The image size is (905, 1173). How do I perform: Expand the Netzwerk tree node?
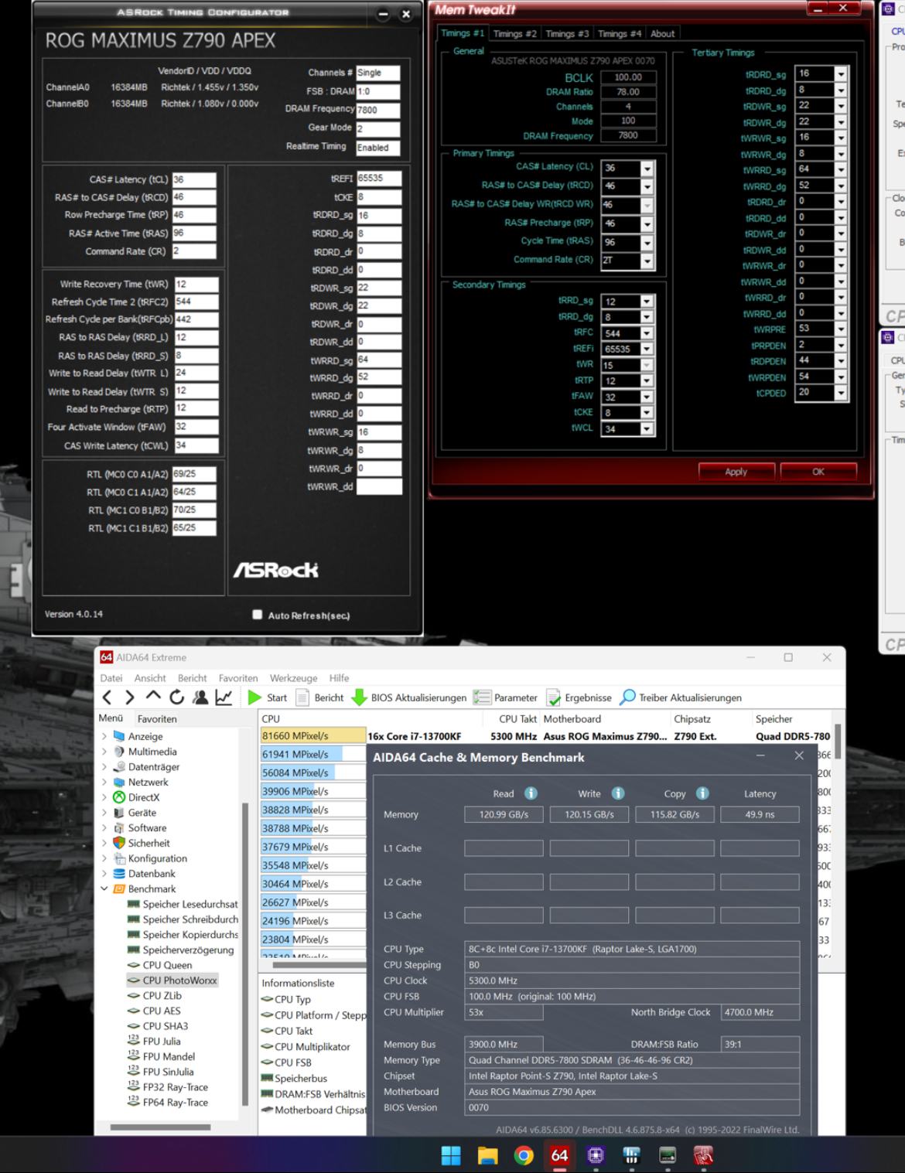[x=104, y=782]
